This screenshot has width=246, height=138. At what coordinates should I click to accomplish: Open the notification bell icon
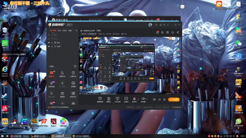(173, 32)
